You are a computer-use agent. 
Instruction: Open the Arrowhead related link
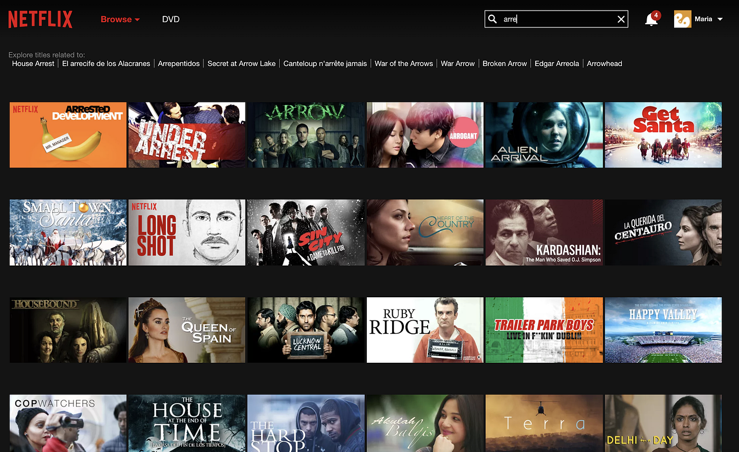click(604, 63)
